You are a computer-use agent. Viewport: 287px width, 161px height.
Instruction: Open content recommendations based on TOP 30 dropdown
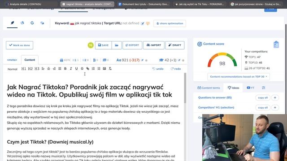click(239, 76)
